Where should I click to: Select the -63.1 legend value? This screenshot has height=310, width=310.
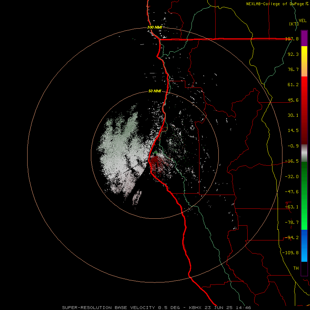pyautogui.click(x=292, y=207)
